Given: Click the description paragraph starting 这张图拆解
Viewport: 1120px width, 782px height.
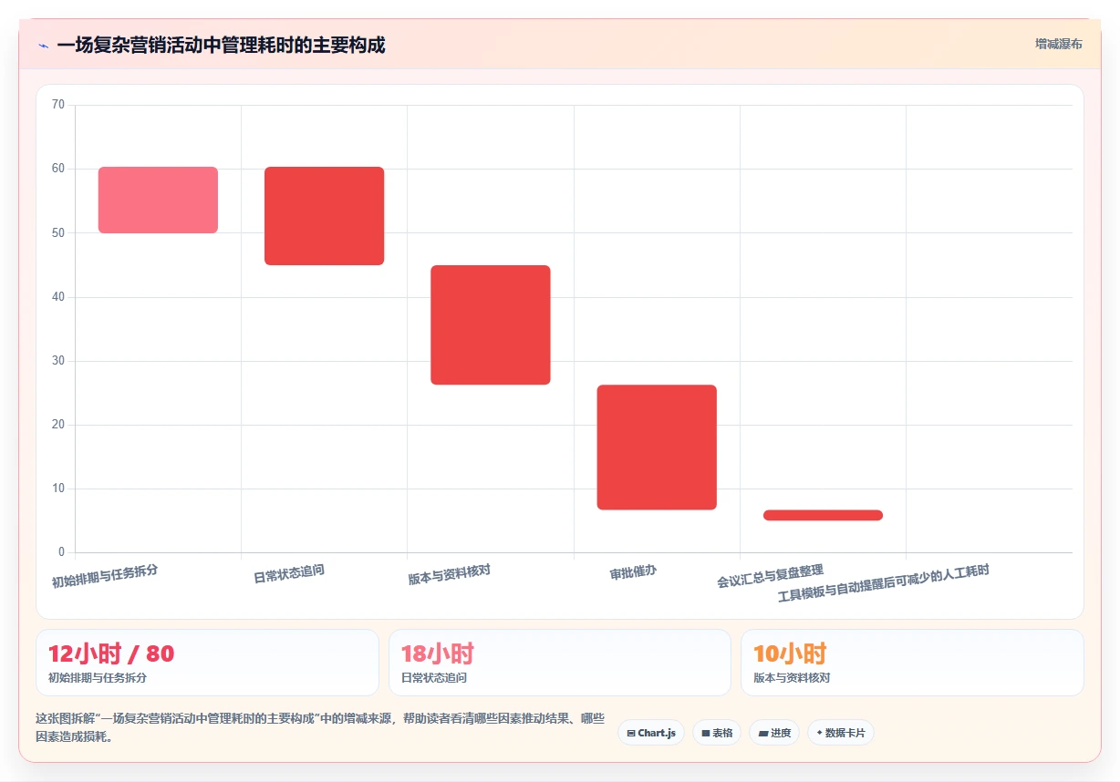Looking at the screenshot, I should click(320, 727).
